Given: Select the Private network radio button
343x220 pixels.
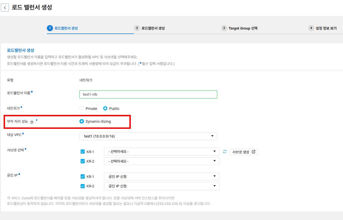Looking at the screenshot, I should (82, 108).
